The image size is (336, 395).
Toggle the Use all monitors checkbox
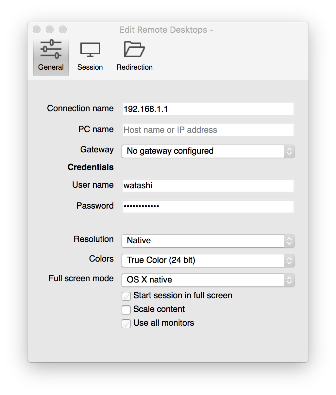coord(126,324)
